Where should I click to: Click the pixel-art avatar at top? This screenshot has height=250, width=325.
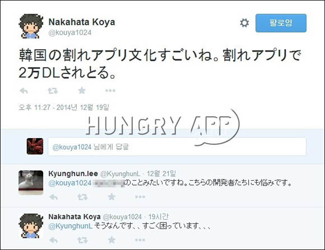pos(31,26)
